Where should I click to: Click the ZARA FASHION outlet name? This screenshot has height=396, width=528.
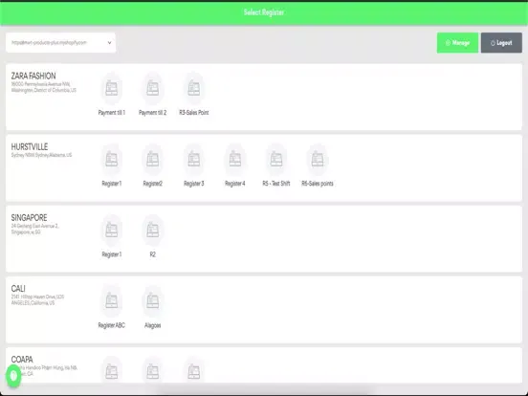(33, 77)
